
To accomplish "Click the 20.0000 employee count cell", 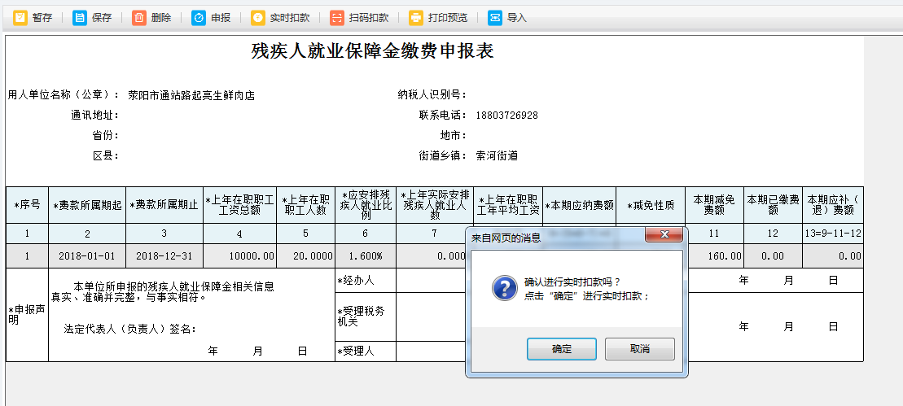I will click(x=306, y=255).
